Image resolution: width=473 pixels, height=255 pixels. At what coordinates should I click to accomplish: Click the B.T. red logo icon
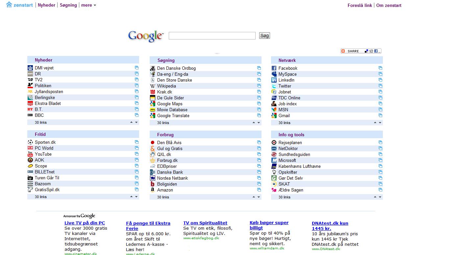pos(30,109)
